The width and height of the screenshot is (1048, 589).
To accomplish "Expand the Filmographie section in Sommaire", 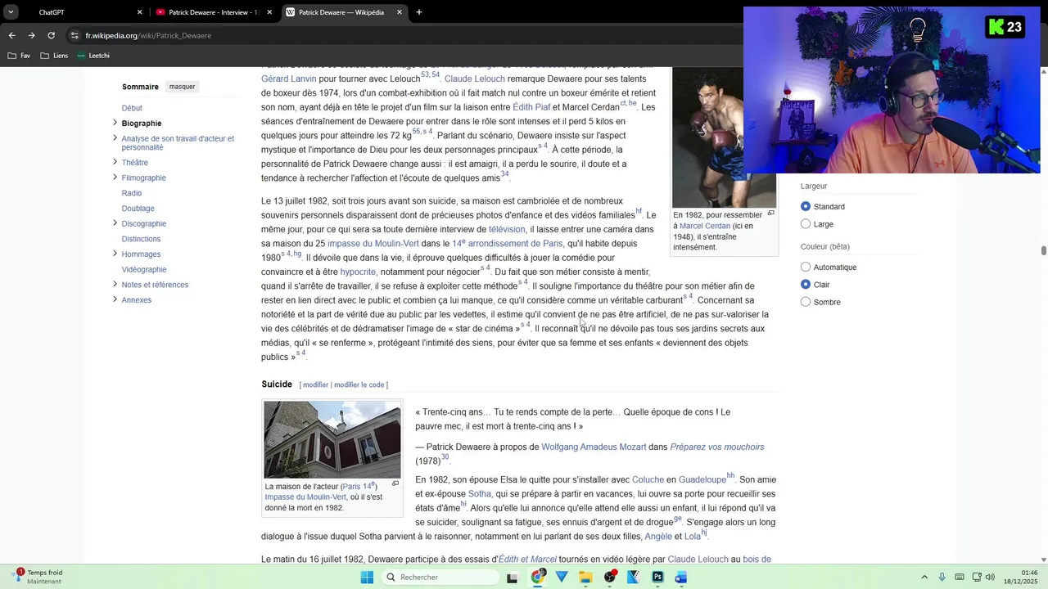I will 115,178.
